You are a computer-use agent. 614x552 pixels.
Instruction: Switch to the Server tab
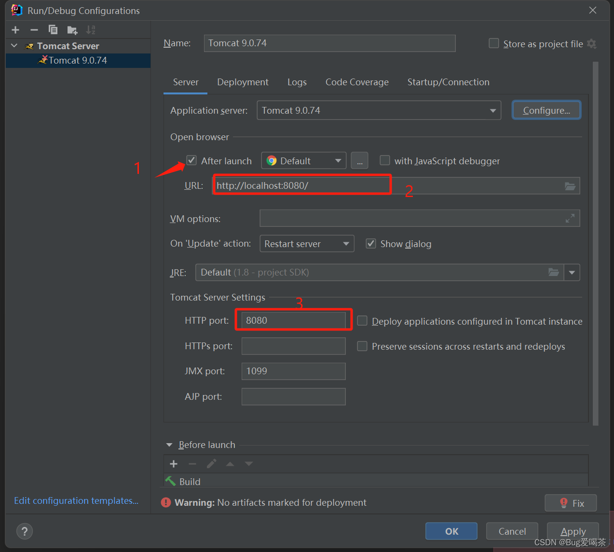click(x=186, y=82)
